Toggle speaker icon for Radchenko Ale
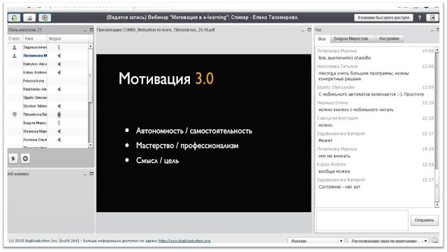Viewport: 447px width, 252px height. point(59,89)
